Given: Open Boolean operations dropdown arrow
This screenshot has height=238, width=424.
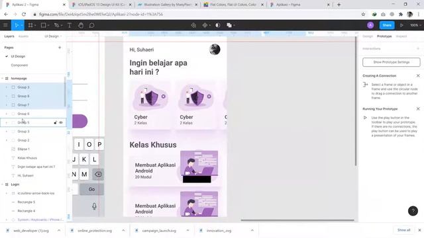Looking at the screenshot, I should 234,25.
